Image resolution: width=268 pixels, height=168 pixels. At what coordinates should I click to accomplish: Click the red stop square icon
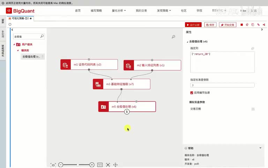click(242, 25)
